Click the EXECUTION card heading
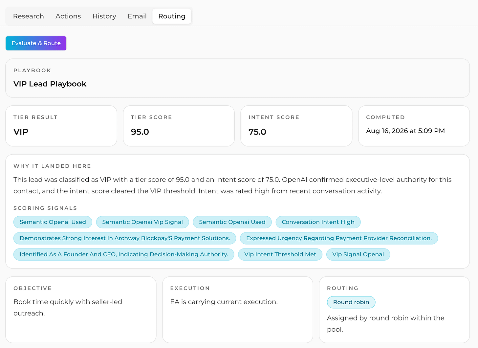 (190, 288)
